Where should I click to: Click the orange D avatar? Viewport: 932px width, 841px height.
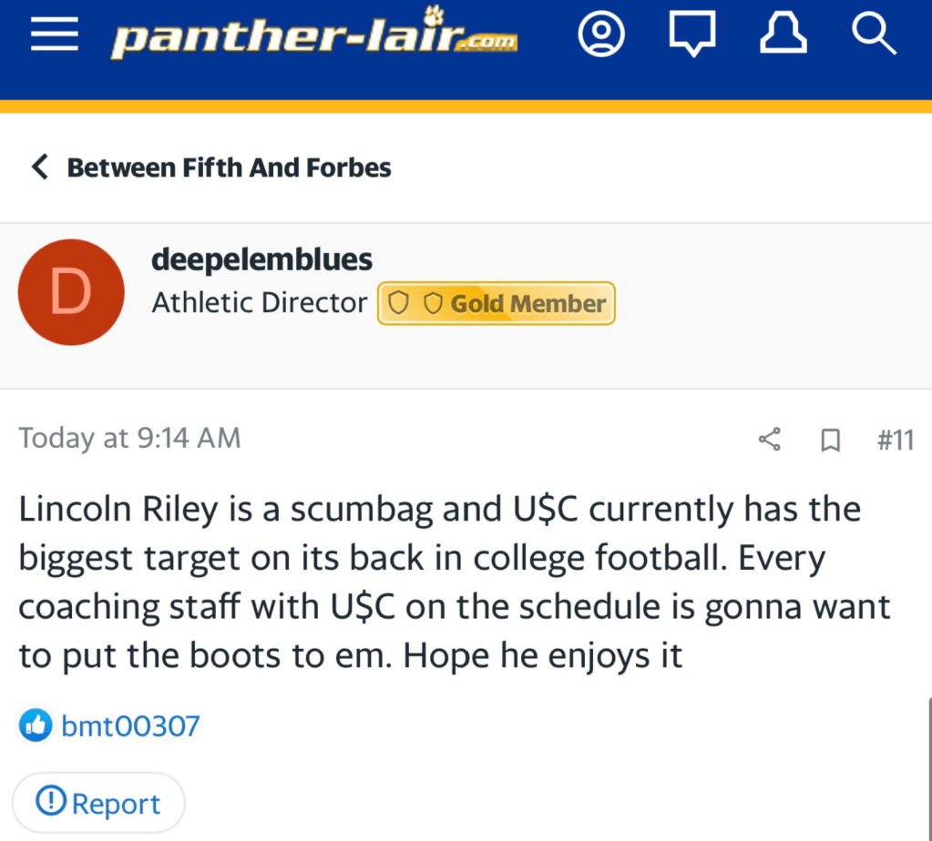pyautogui.click(x=71, y=292)
